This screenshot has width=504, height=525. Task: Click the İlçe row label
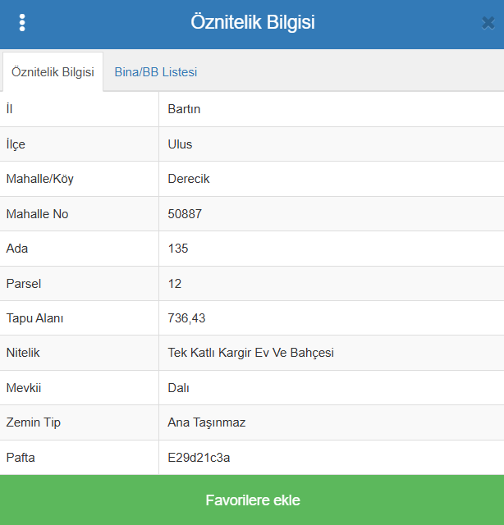click(x=16, y=144)
